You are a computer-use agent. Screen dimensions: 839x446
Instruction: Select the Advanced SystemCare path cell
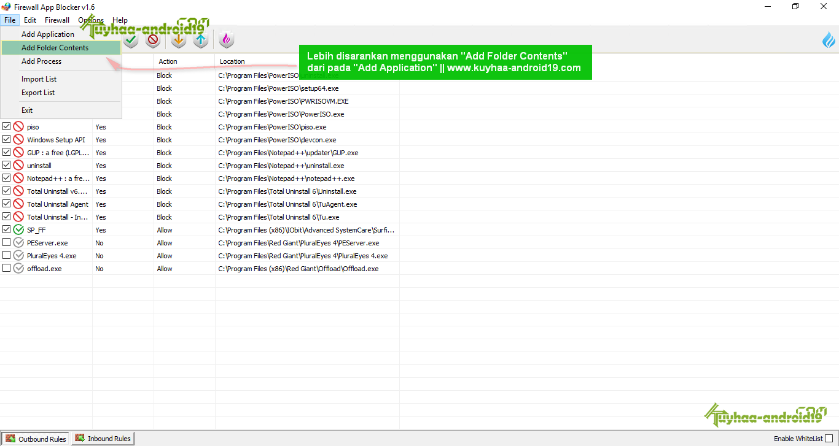coord(306,230)
